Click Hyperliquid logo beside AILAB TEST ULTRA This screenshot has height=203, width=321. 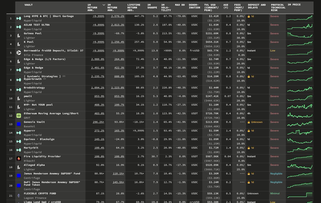tap(19, 27)
